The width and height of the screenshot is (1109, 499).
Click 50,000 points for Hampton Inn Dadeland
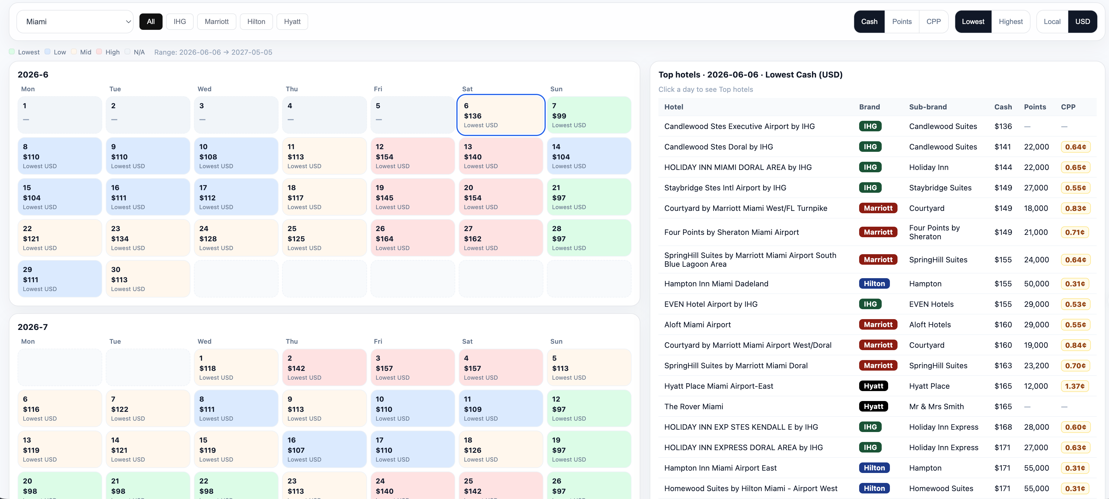(x=1036, y=284)
